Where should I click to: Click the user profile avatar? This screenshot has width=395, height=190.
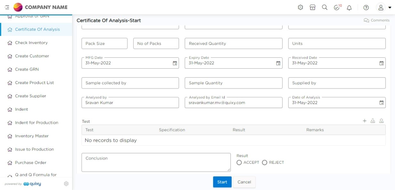coord(381,7)
